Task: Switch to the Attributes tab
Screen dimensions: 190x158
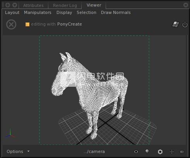Action: [33, 5]
